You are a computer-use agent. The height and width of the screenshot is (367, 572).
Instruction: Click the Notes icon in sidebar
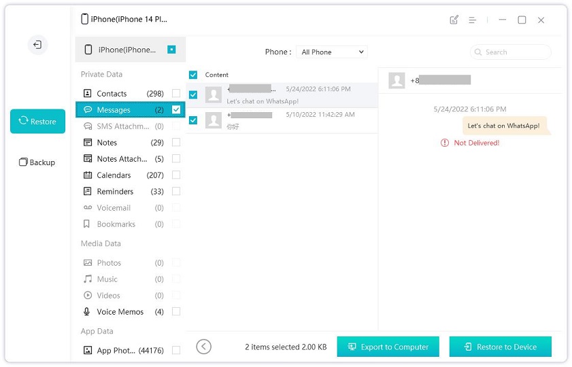tap(87, 143)
